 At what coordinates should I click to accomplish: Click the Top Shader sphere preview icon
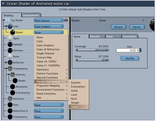click(x=8, y=20)
